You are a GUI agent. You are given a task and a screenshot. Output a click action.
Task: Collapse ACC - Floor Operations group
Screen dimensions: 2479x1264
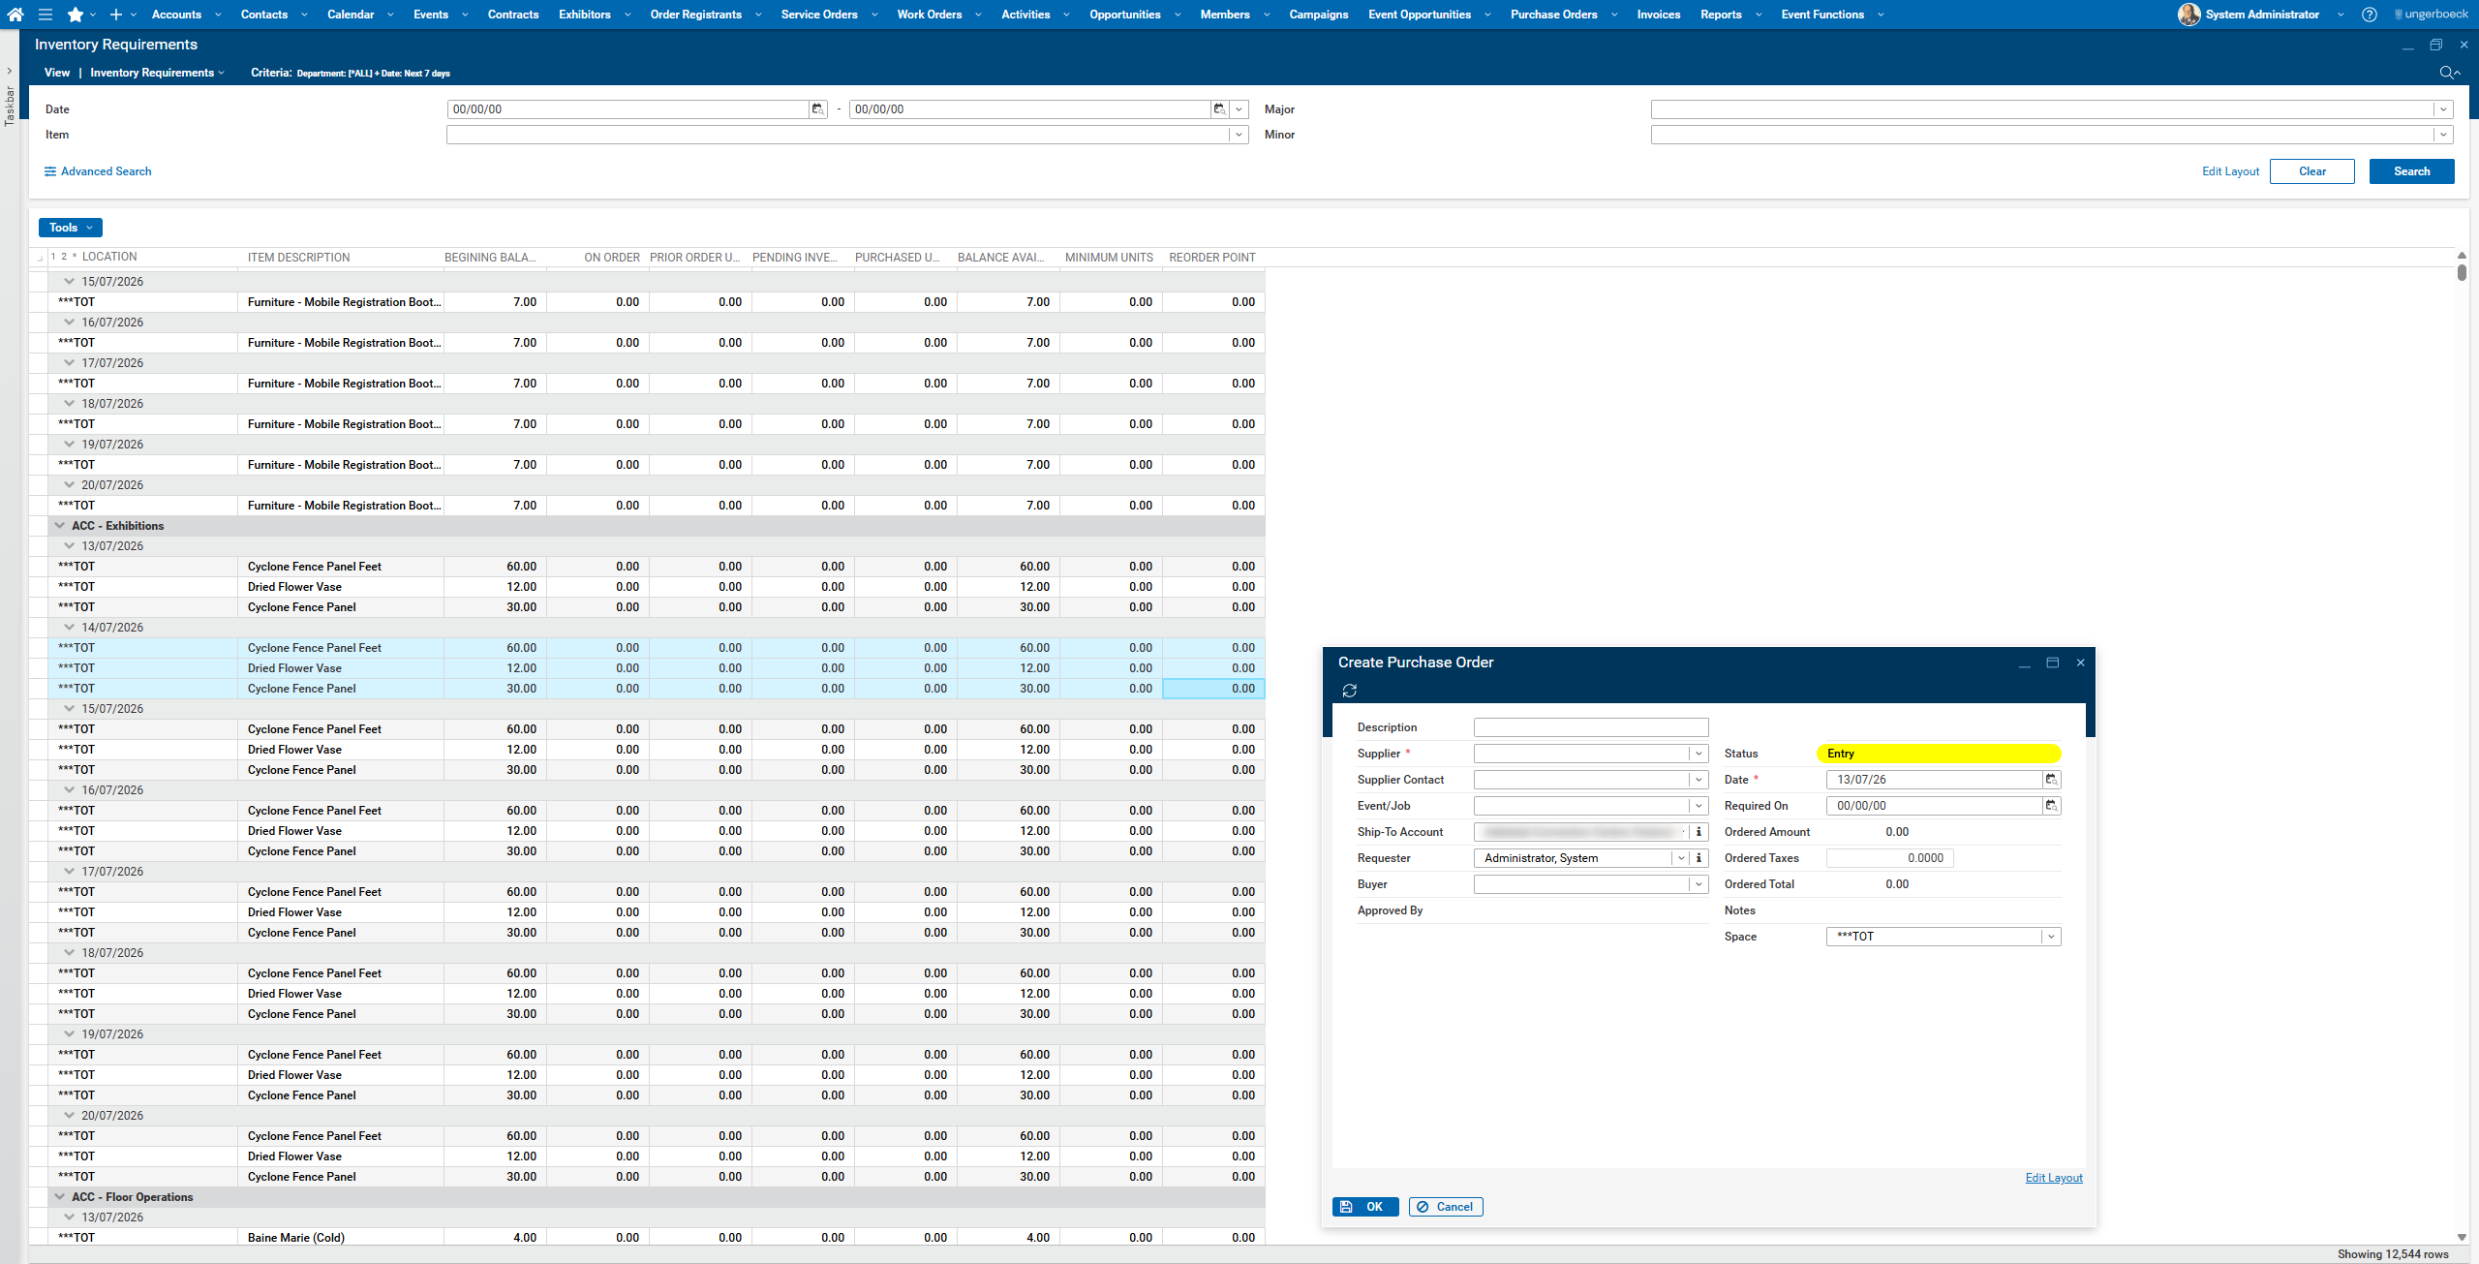click(60, 1197)
